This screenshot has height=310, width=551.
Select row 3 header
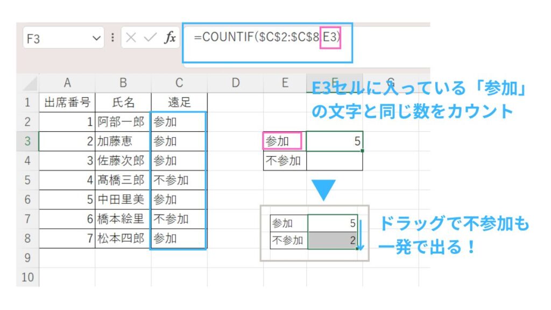(x=27, y=142)
